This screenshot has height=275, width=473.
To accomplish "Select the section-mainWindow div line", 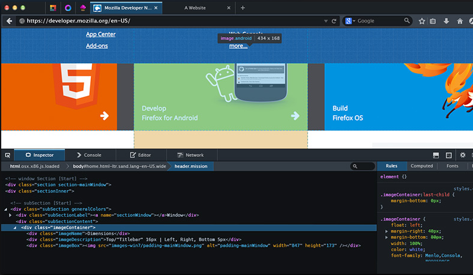I will pos(58,185).
